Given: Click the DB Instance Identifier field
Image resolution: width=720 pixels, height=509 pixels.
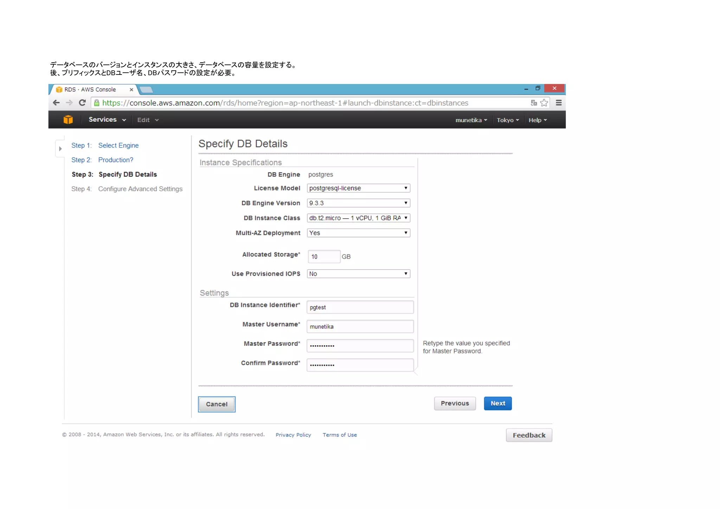Looking at the screenshot, I should pos(360,307).
